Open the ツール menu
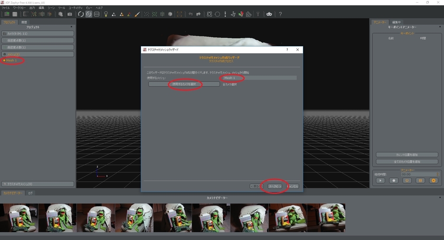This screenshot has width=444, height=240. click(x=62, y=8)
